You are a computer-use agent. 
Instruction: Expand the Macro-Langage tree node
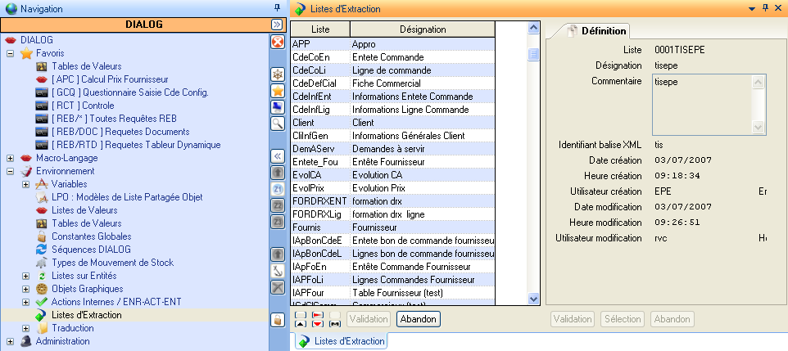click(11, 158)
